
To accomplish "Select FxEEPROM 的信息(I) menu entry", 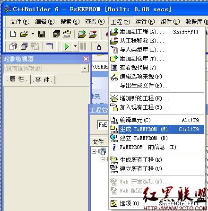I will [157, 147].
